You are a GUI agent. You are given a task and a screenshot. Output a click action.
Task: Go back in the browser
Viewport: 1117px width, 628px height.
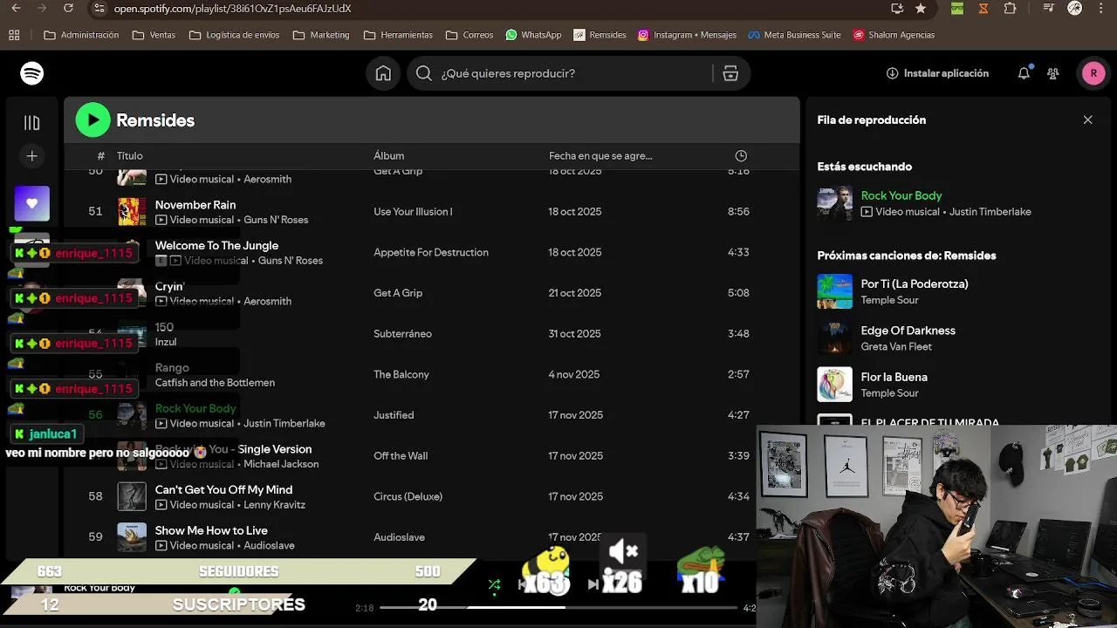point(16,9)
